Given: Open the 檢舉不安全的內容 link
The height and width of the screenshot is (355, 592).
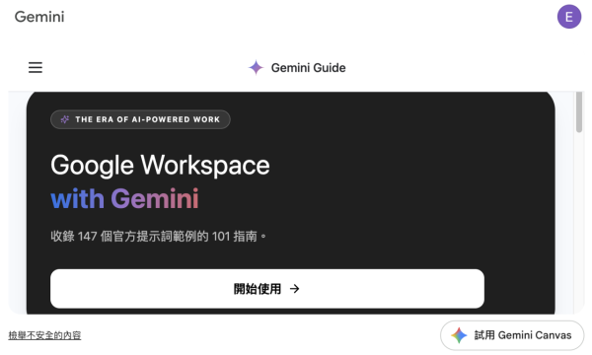Looking at the screenshot, I should 44,335.
